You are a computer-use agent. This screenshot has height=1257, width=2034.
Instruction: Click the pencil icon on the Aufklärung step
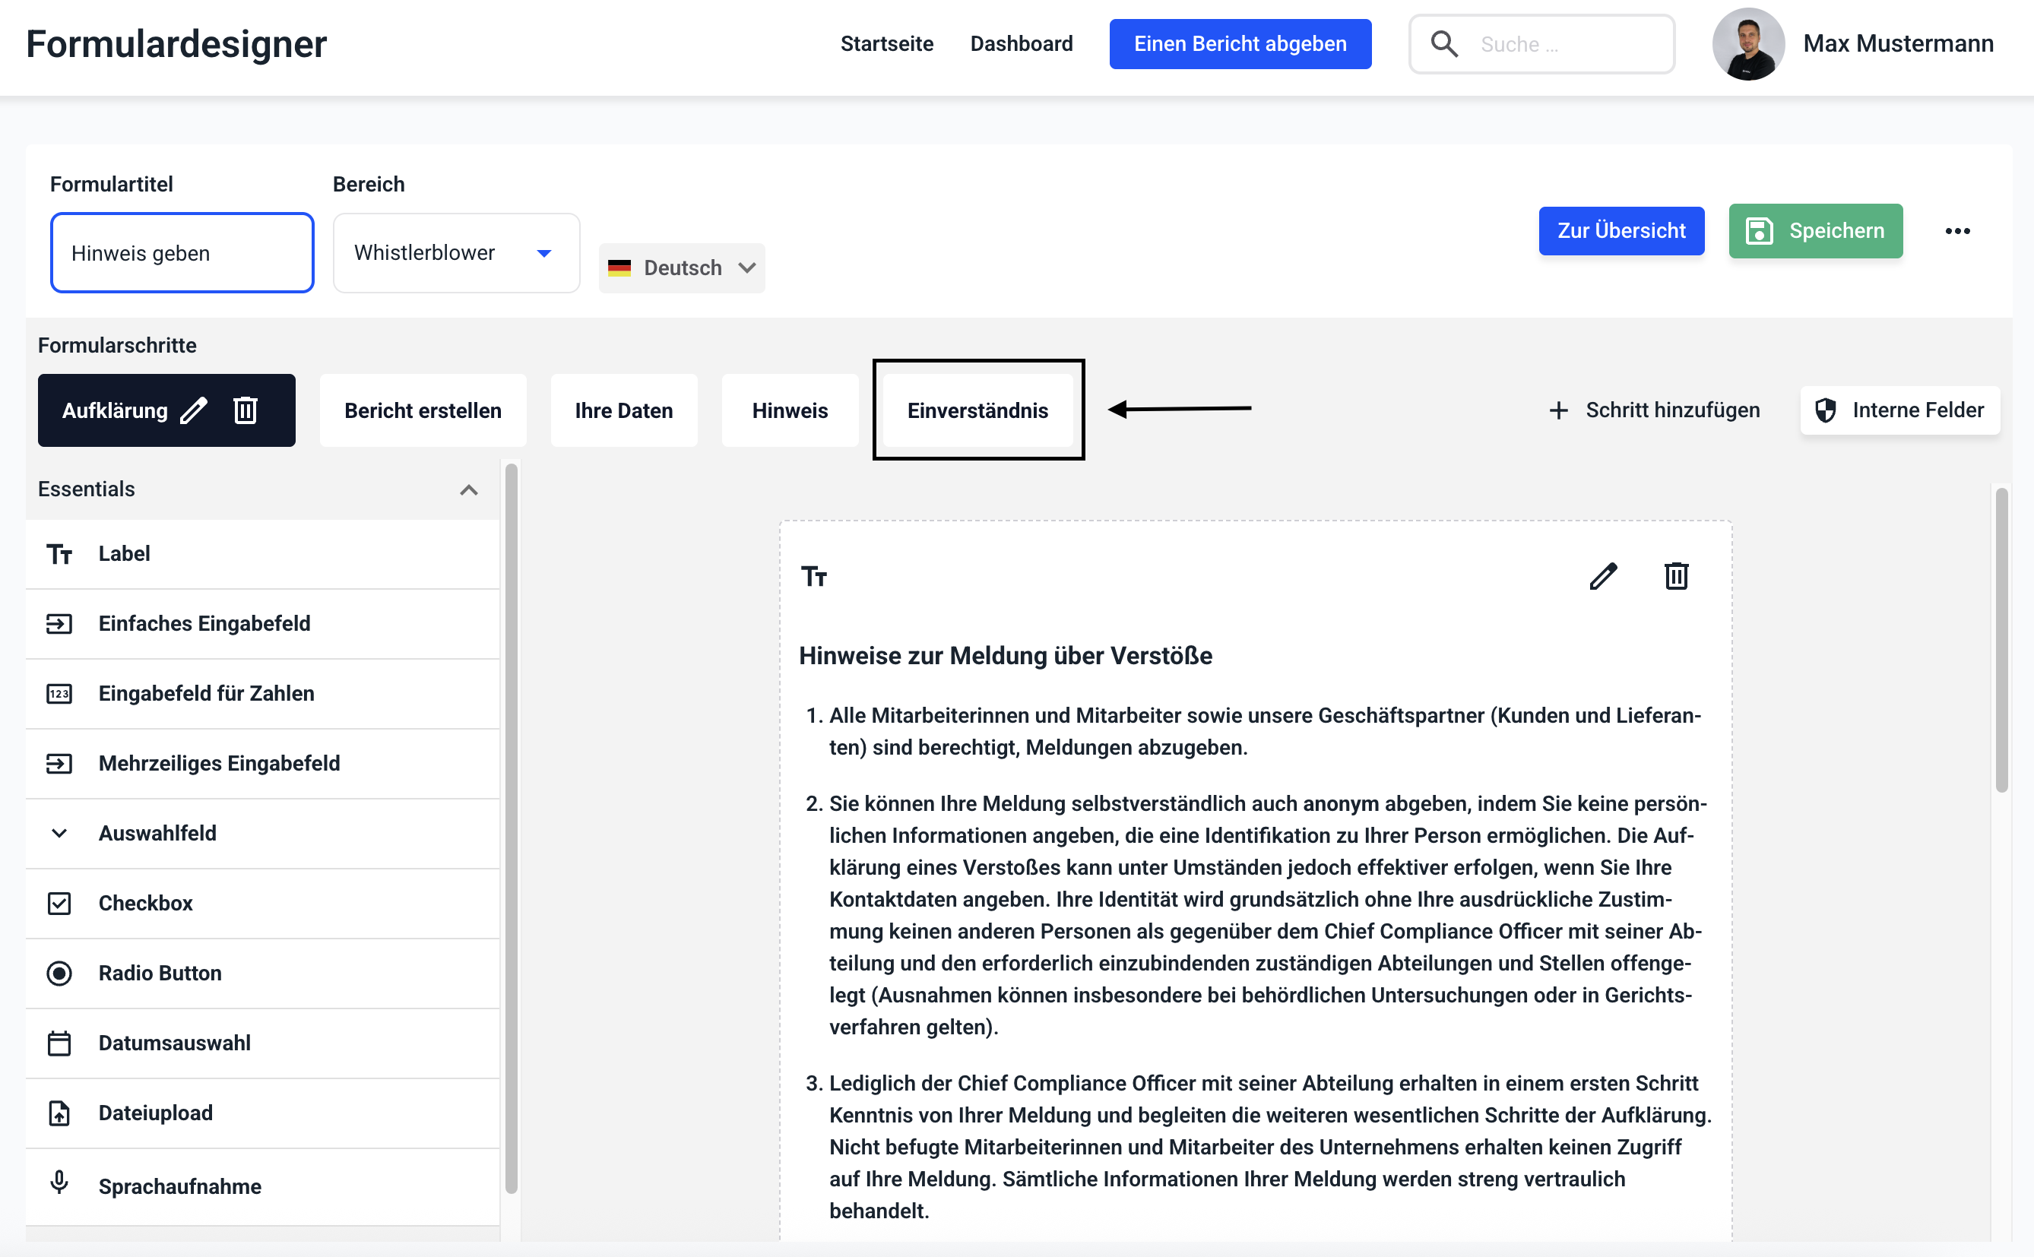pos(194,410)
